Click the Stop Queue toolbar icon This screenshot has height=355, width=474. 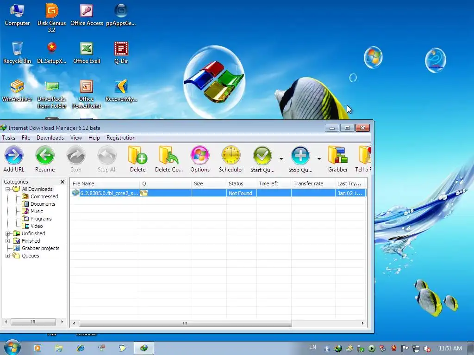pos(300,159)
